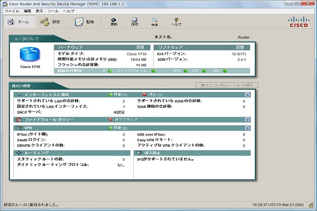The width and height of the screenshot is (317, 211).
Task: Open the 監視 (Monitor) toolbar button
Action: 84,22
